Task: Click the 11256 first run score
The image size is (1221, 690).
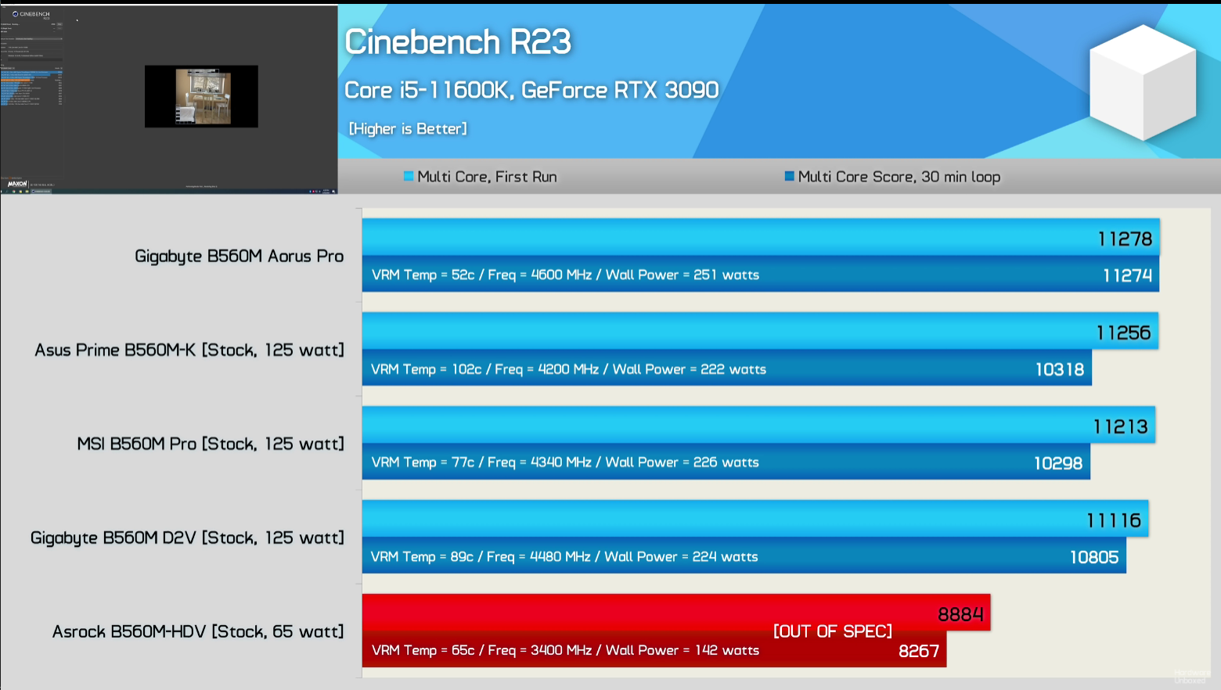Action: coord(1123,333)
